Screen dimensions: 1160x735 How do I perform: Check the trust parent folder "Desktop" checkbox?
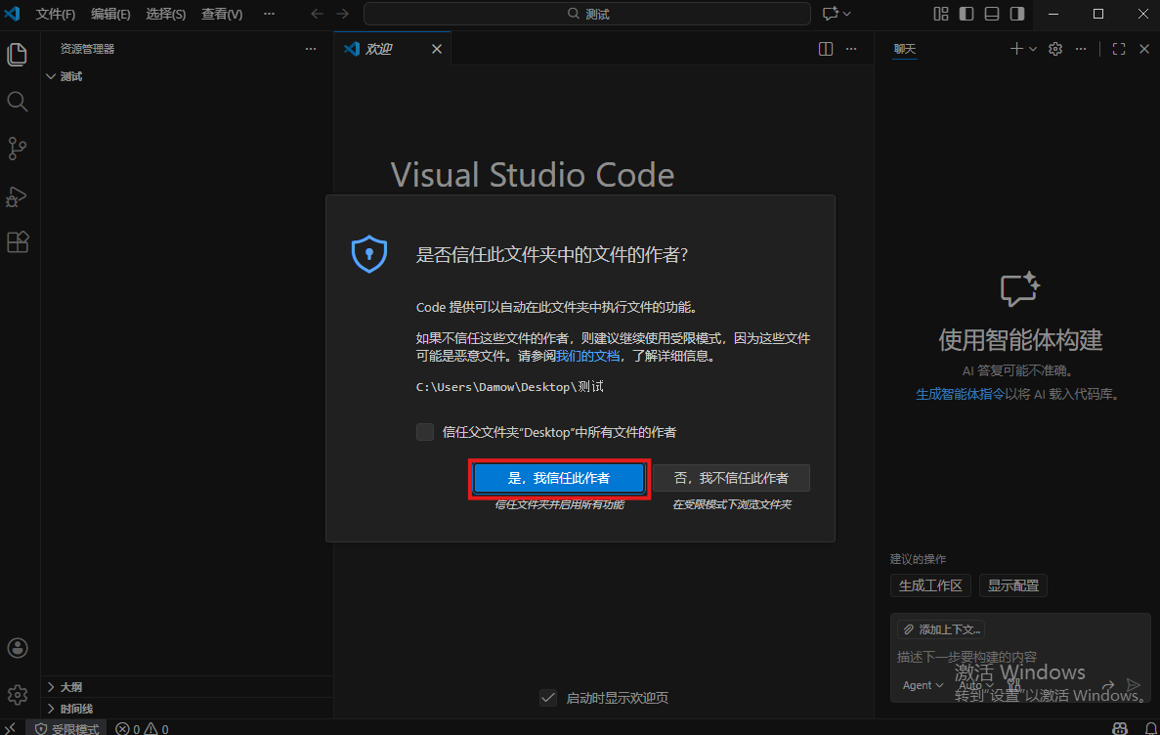click(x=425, y=432)
